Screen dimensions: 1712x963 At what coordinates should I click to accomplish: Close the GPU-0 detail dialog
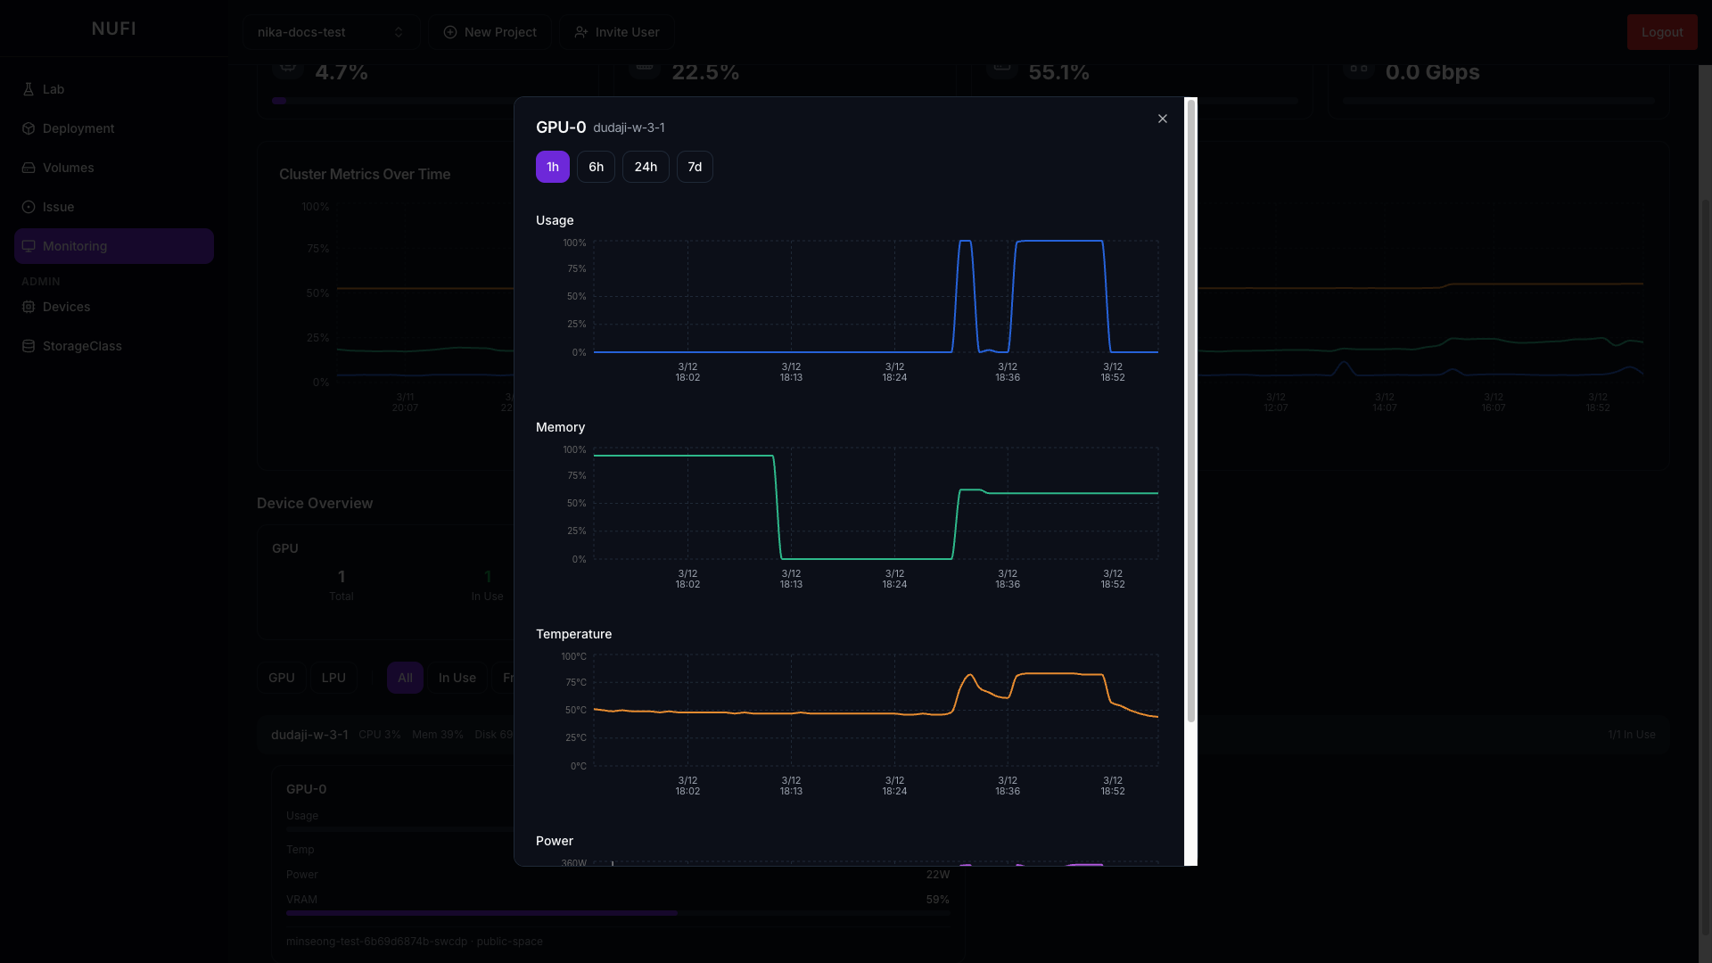pos(1162,119)
